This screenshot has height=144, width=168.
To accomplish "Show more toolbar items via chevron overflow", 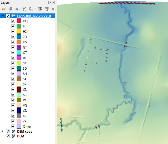I will [x=53, y=9].
